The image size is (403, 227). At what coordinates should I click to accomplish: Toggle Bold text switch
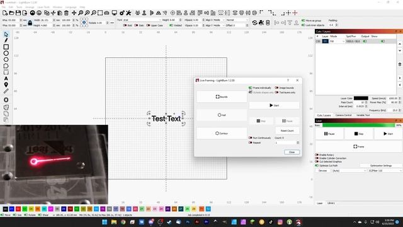(x=125, y=25)
